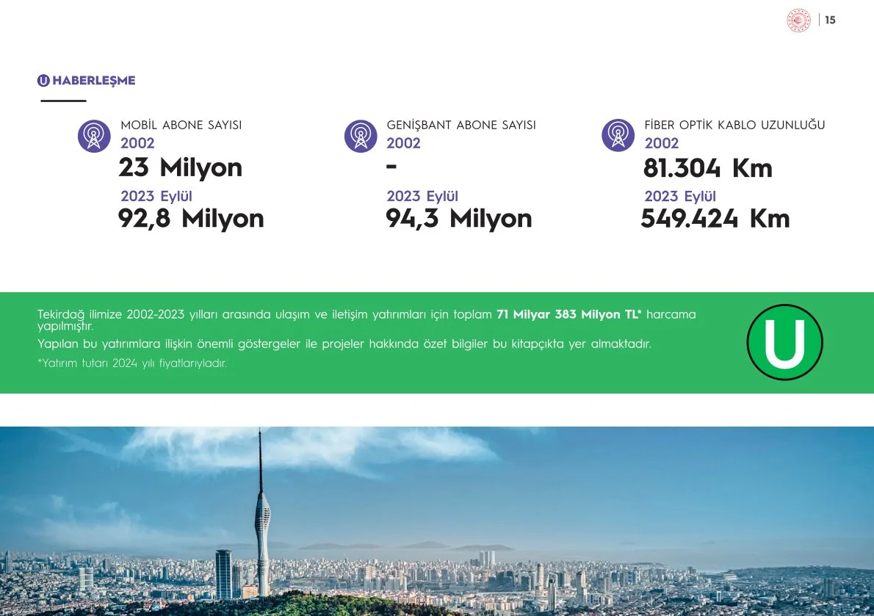Select the FİBER OPTİK KABLO UZUNLUĞU label
The height and width of the screenshot is (616, 874).
734,125
